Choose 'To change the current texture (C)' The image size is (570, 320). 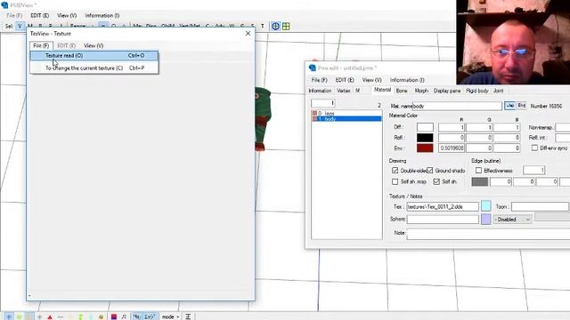pyautogui.click(x=94, y=68)
